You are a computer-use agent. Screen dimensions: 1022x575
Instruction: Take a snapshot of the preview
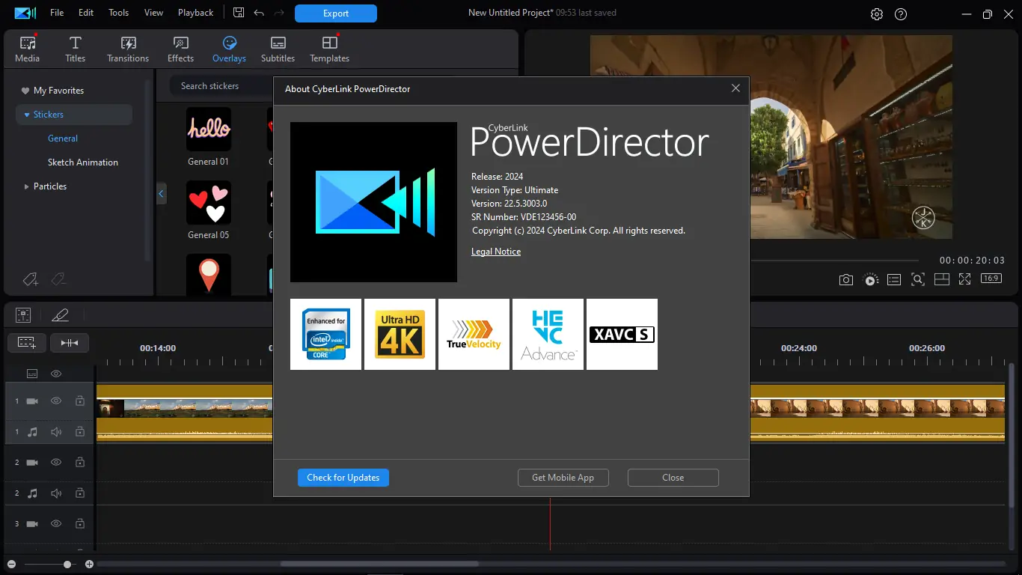(845, 279)
